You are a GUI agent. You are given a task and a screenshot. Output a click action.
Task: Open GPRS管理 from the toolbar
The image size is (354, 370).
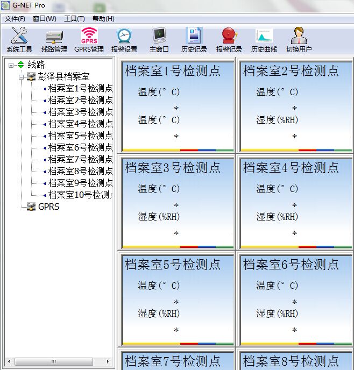click(x=89, y=40)
